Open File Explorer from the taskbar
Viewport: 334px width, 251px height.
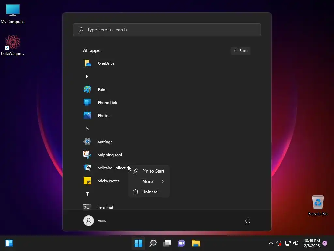coord(196,243)
